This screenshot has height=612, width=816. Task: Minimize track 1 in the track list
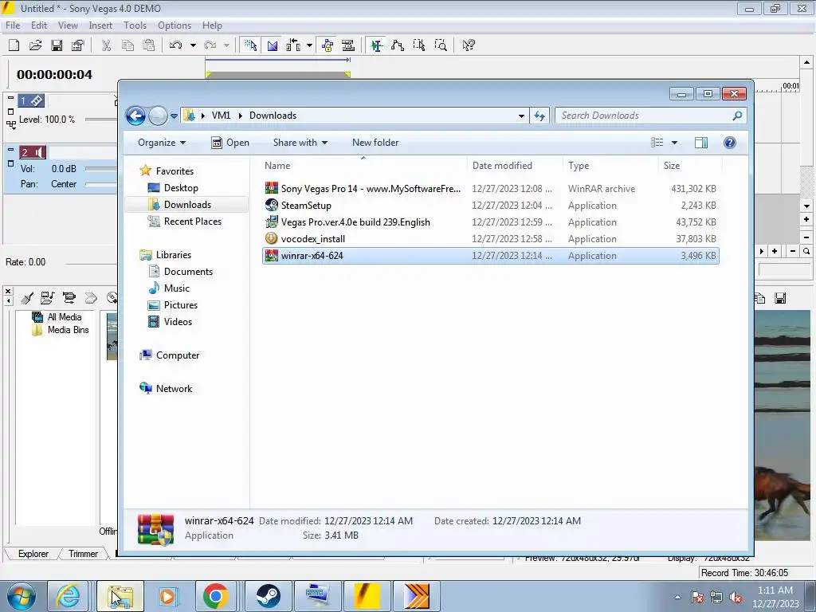pyautogui.click(x=10, y=98)
